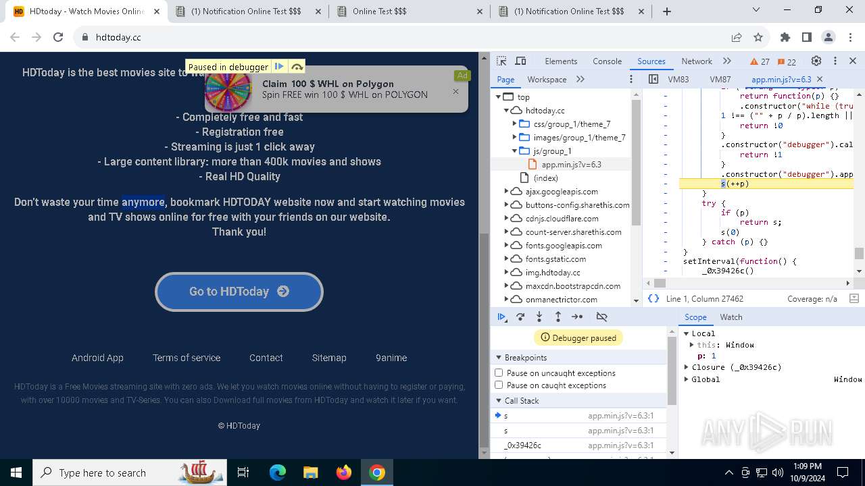Show more DevTools tabs chevron
The image size is (865, 486).
727,61
